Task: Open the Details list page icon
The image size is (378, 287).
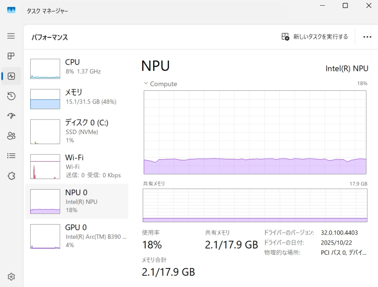Action: pyautogui.click(x=11, y=156)
